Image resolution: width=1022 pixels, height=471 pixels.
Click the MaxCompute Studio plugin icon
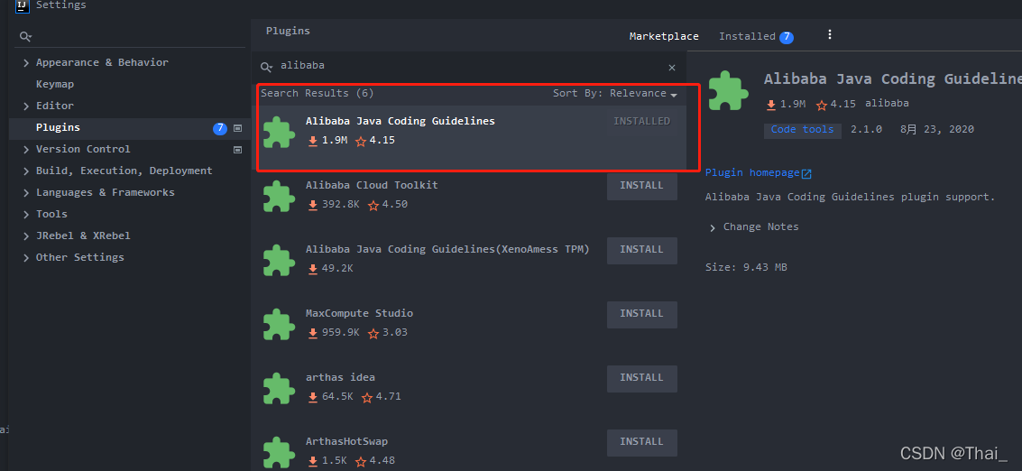279,323
